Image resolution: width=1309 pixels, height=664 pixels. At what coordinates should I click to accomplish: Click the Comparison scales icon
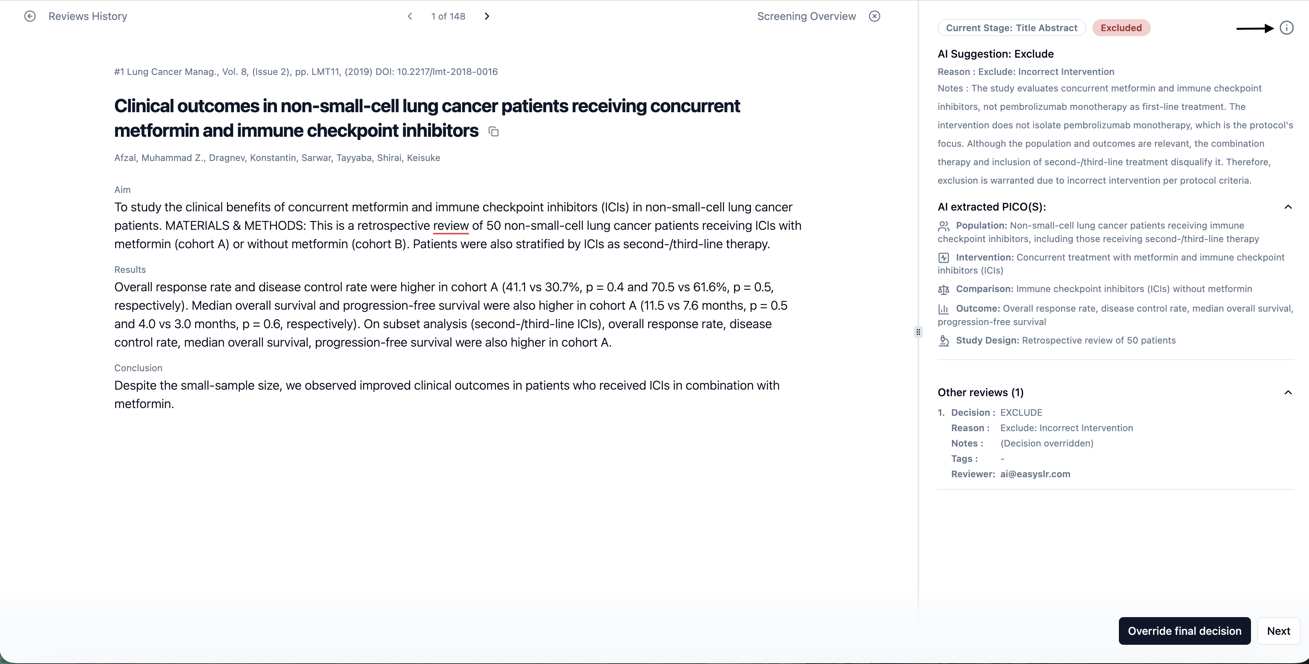943,289
